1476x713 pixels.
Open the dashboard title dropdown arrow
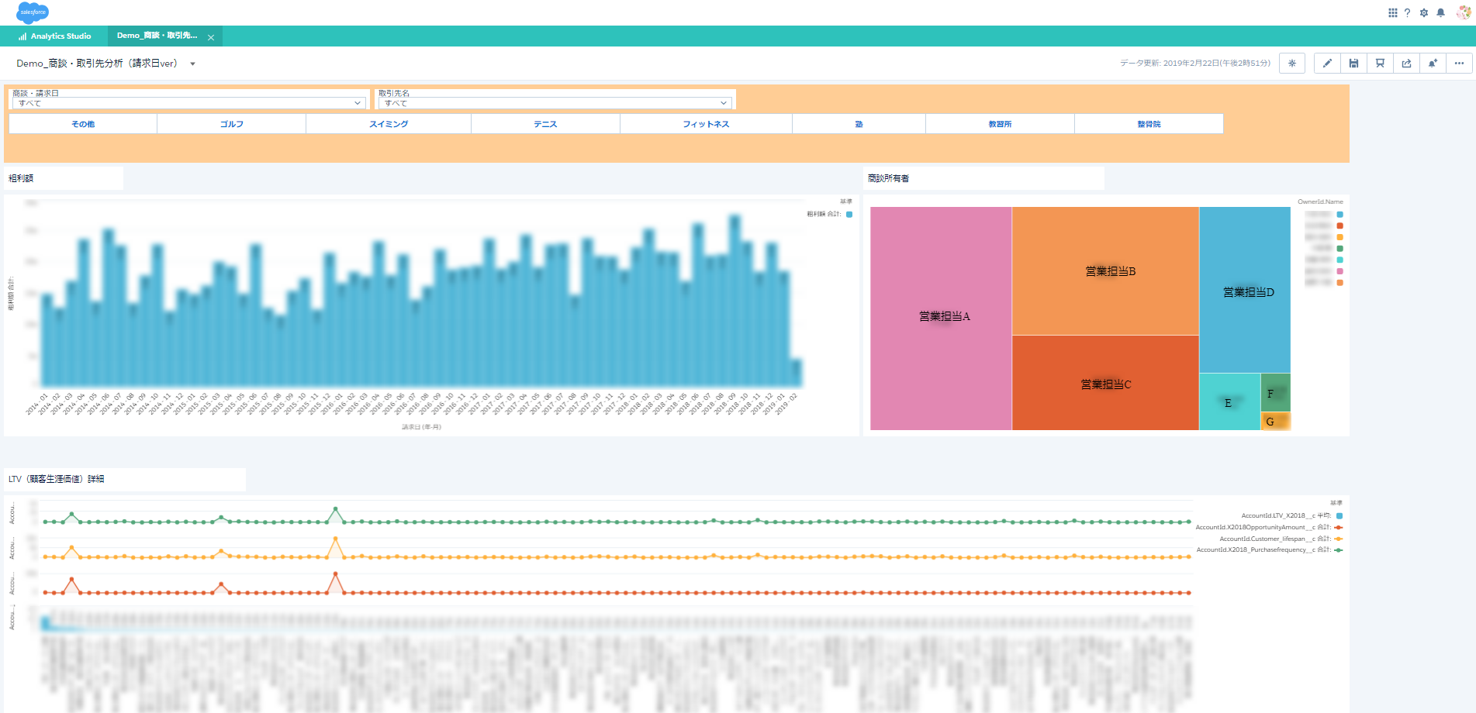pyautogui.click(x=192, y=64)
